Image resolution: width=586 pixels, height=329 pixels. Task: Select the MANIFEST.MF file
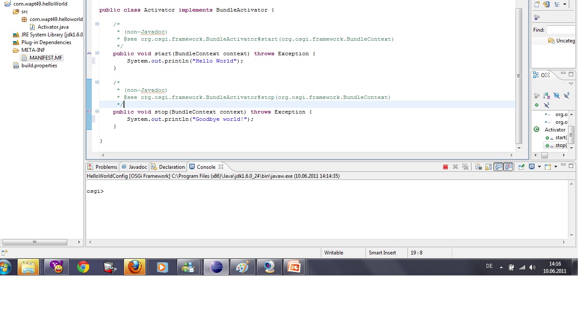click(x=42, y=58)
